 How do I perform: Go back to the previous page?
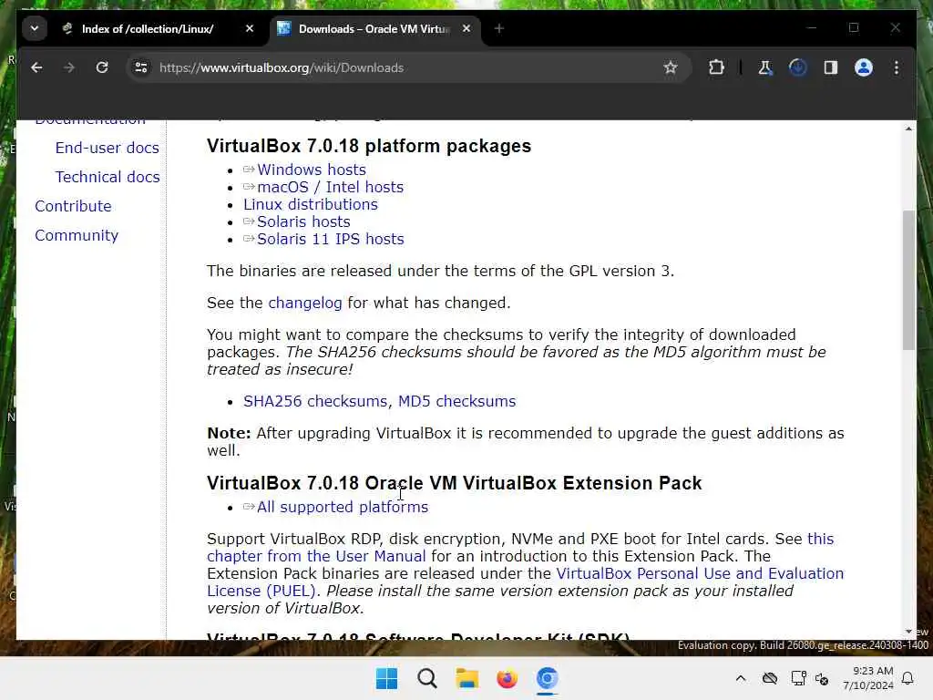(x=36, y=67)
